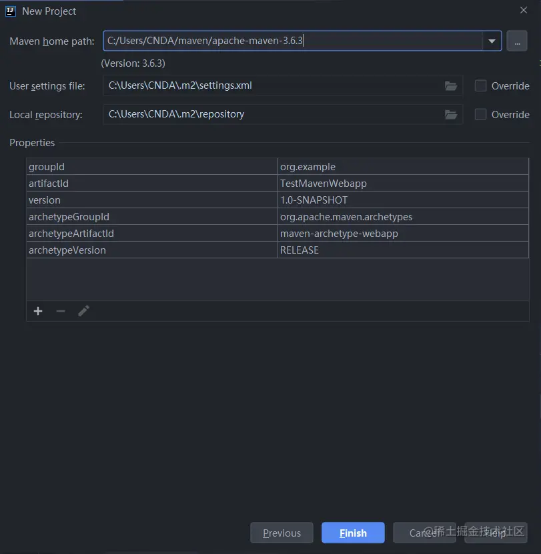Select the version property name cell
541x554 pixels.
click(152, 200)
